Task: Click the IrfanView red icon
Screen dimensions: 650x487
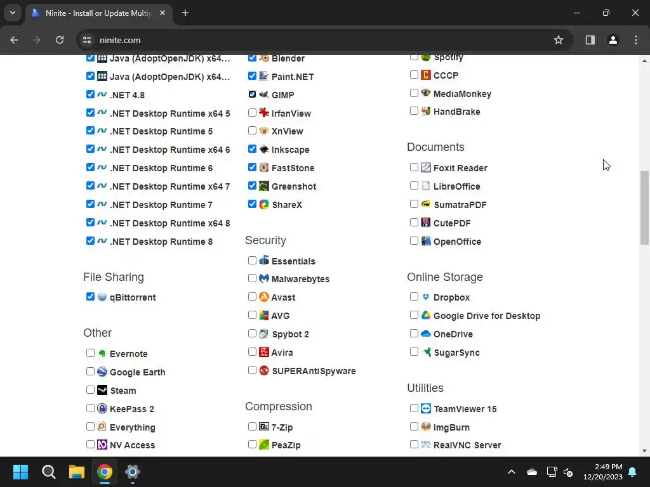Action: (263, 113)
